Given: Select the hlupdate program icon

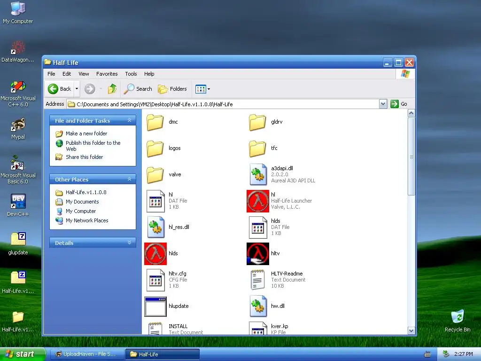Looking at the screenshot, I should tap(155, 306).
